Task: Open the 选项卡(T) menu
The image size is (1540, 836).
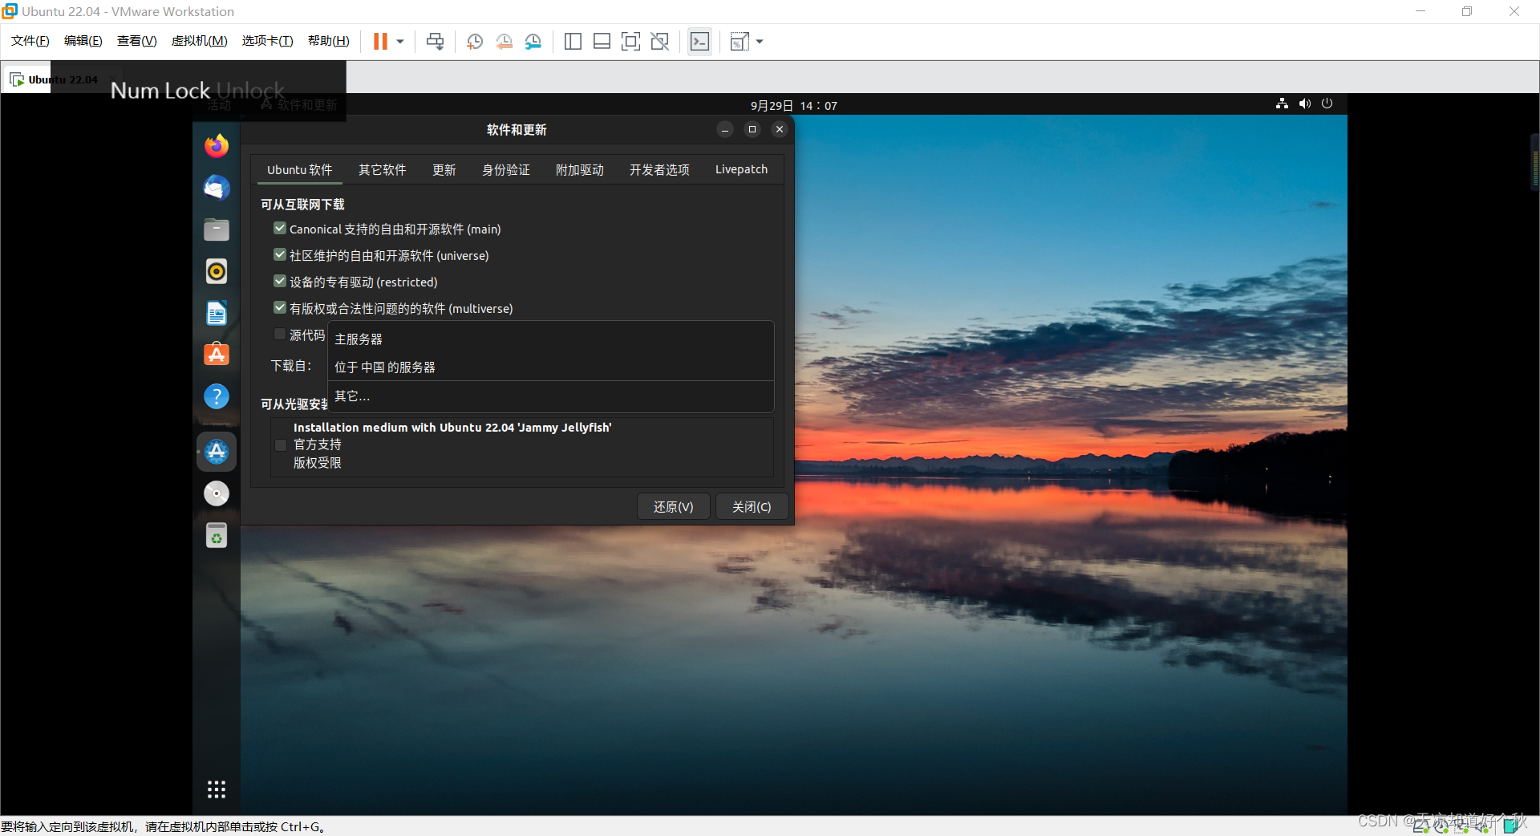Action: tap(268, 41)
